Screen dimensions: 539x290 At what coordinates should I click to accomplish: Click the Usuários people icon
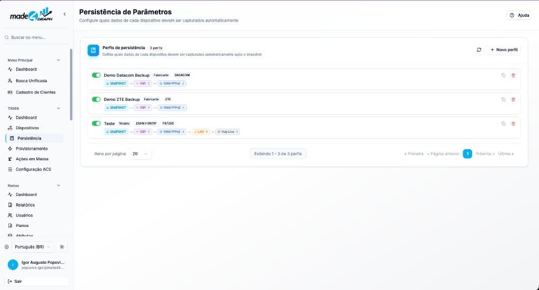(x=10, y=215)
